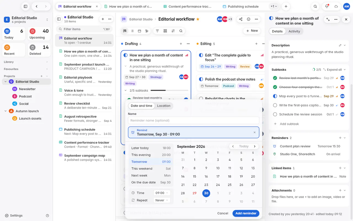Viewport: 353px width, 221px height.
Task: Open search from the top bar
Action: click(x=315, y=6)
